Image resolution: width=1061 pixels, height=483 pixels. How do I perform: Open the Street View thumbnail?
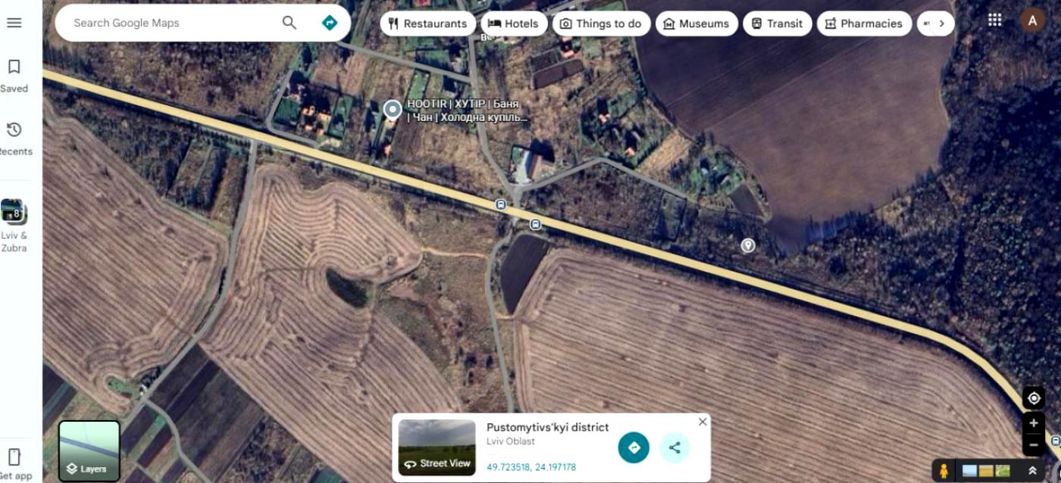click(437, 447)
